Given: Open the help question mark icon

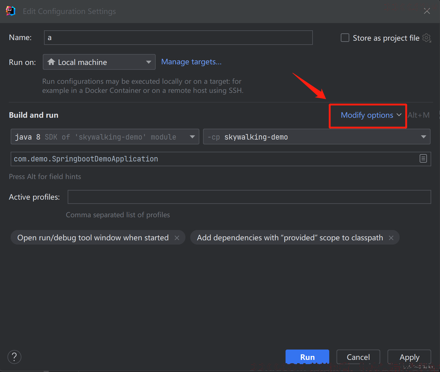Looking at the screenshot, I should point(14,357).
